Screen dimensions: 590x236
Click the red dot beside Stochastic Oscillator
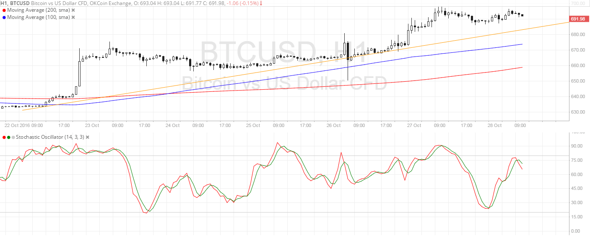click(4, 137)
